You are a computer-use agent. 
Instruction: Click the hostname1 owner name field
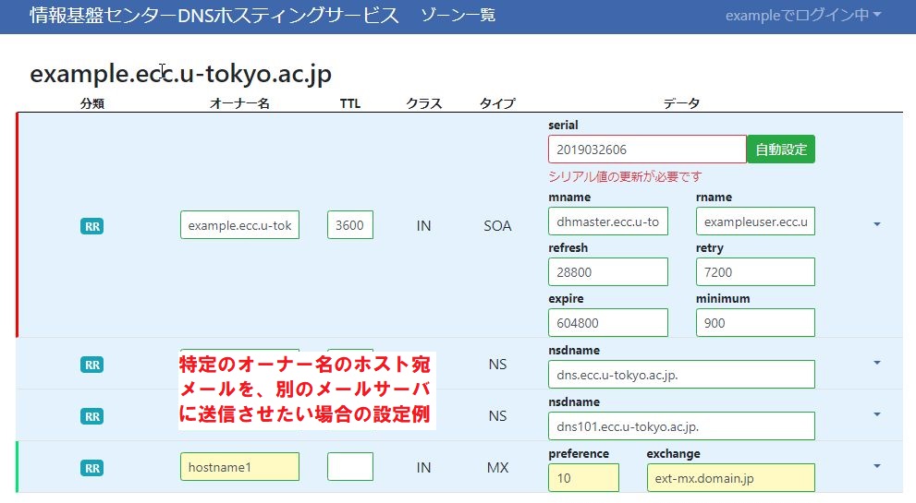(239, 467)
